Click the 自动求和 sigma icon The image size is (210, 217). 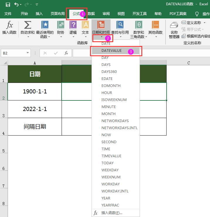pyautogui.click(x=28, y=25)
